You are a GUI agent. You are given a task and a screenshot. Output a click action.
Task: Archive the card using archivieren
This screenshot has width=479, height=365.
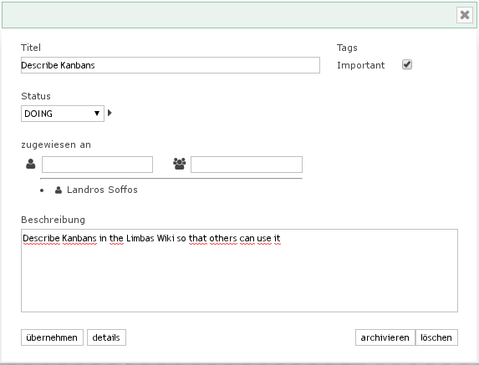pos(385,337)
